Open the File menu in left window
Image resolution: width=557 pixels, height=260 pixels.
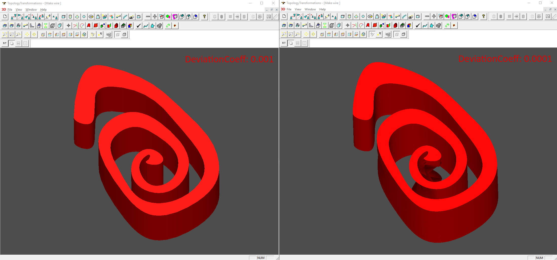coord(10,10)
